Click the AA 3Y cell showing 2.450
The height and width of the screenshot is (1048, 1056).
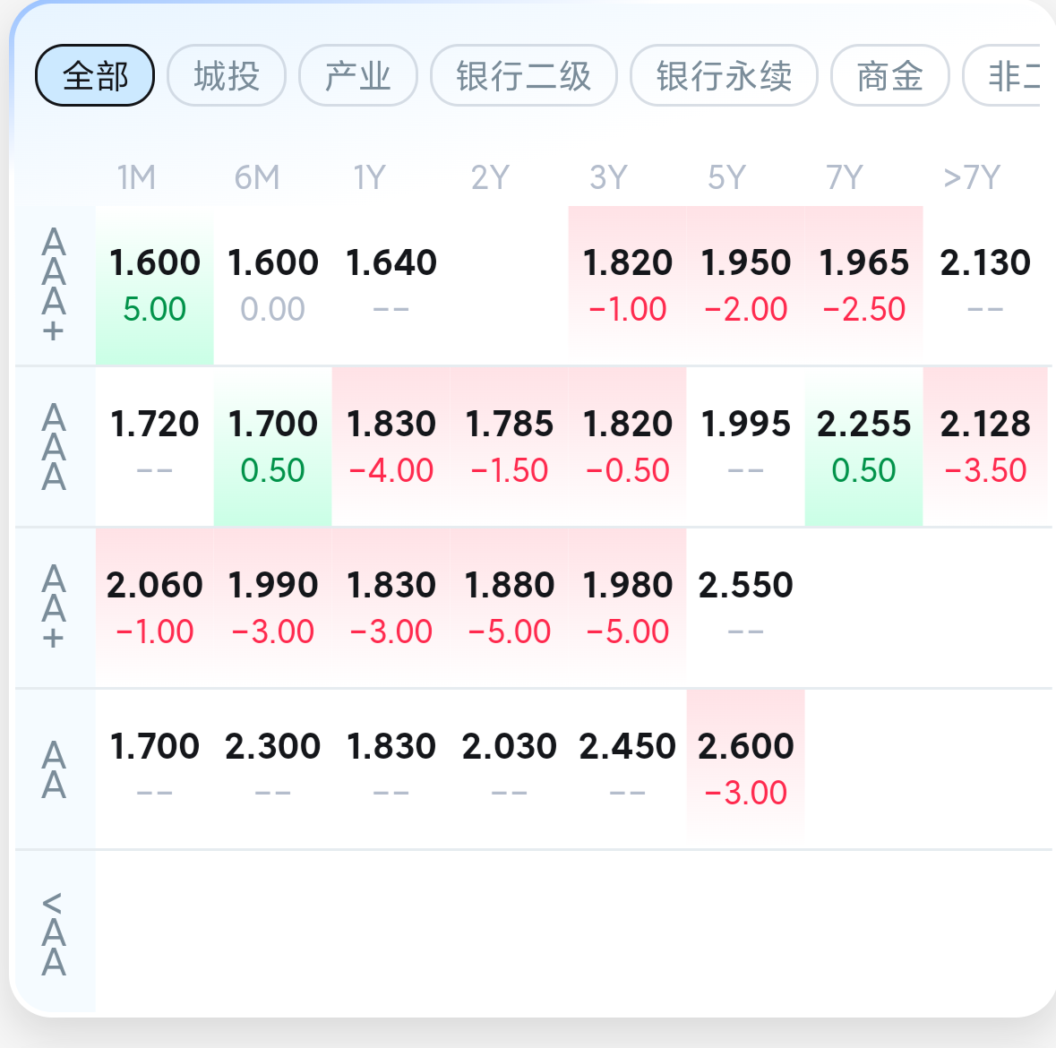628,769
